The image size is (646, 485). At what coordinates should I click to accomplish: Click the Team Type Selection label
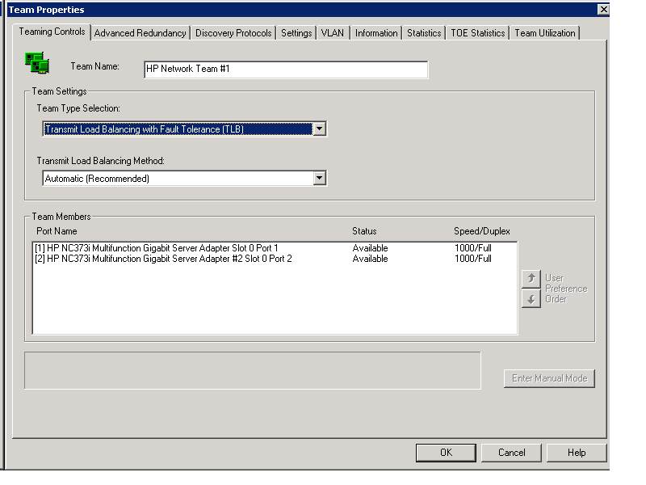(78, 108)
